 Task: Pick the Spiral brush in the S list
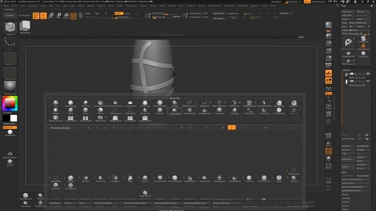(x=279, y=178)
